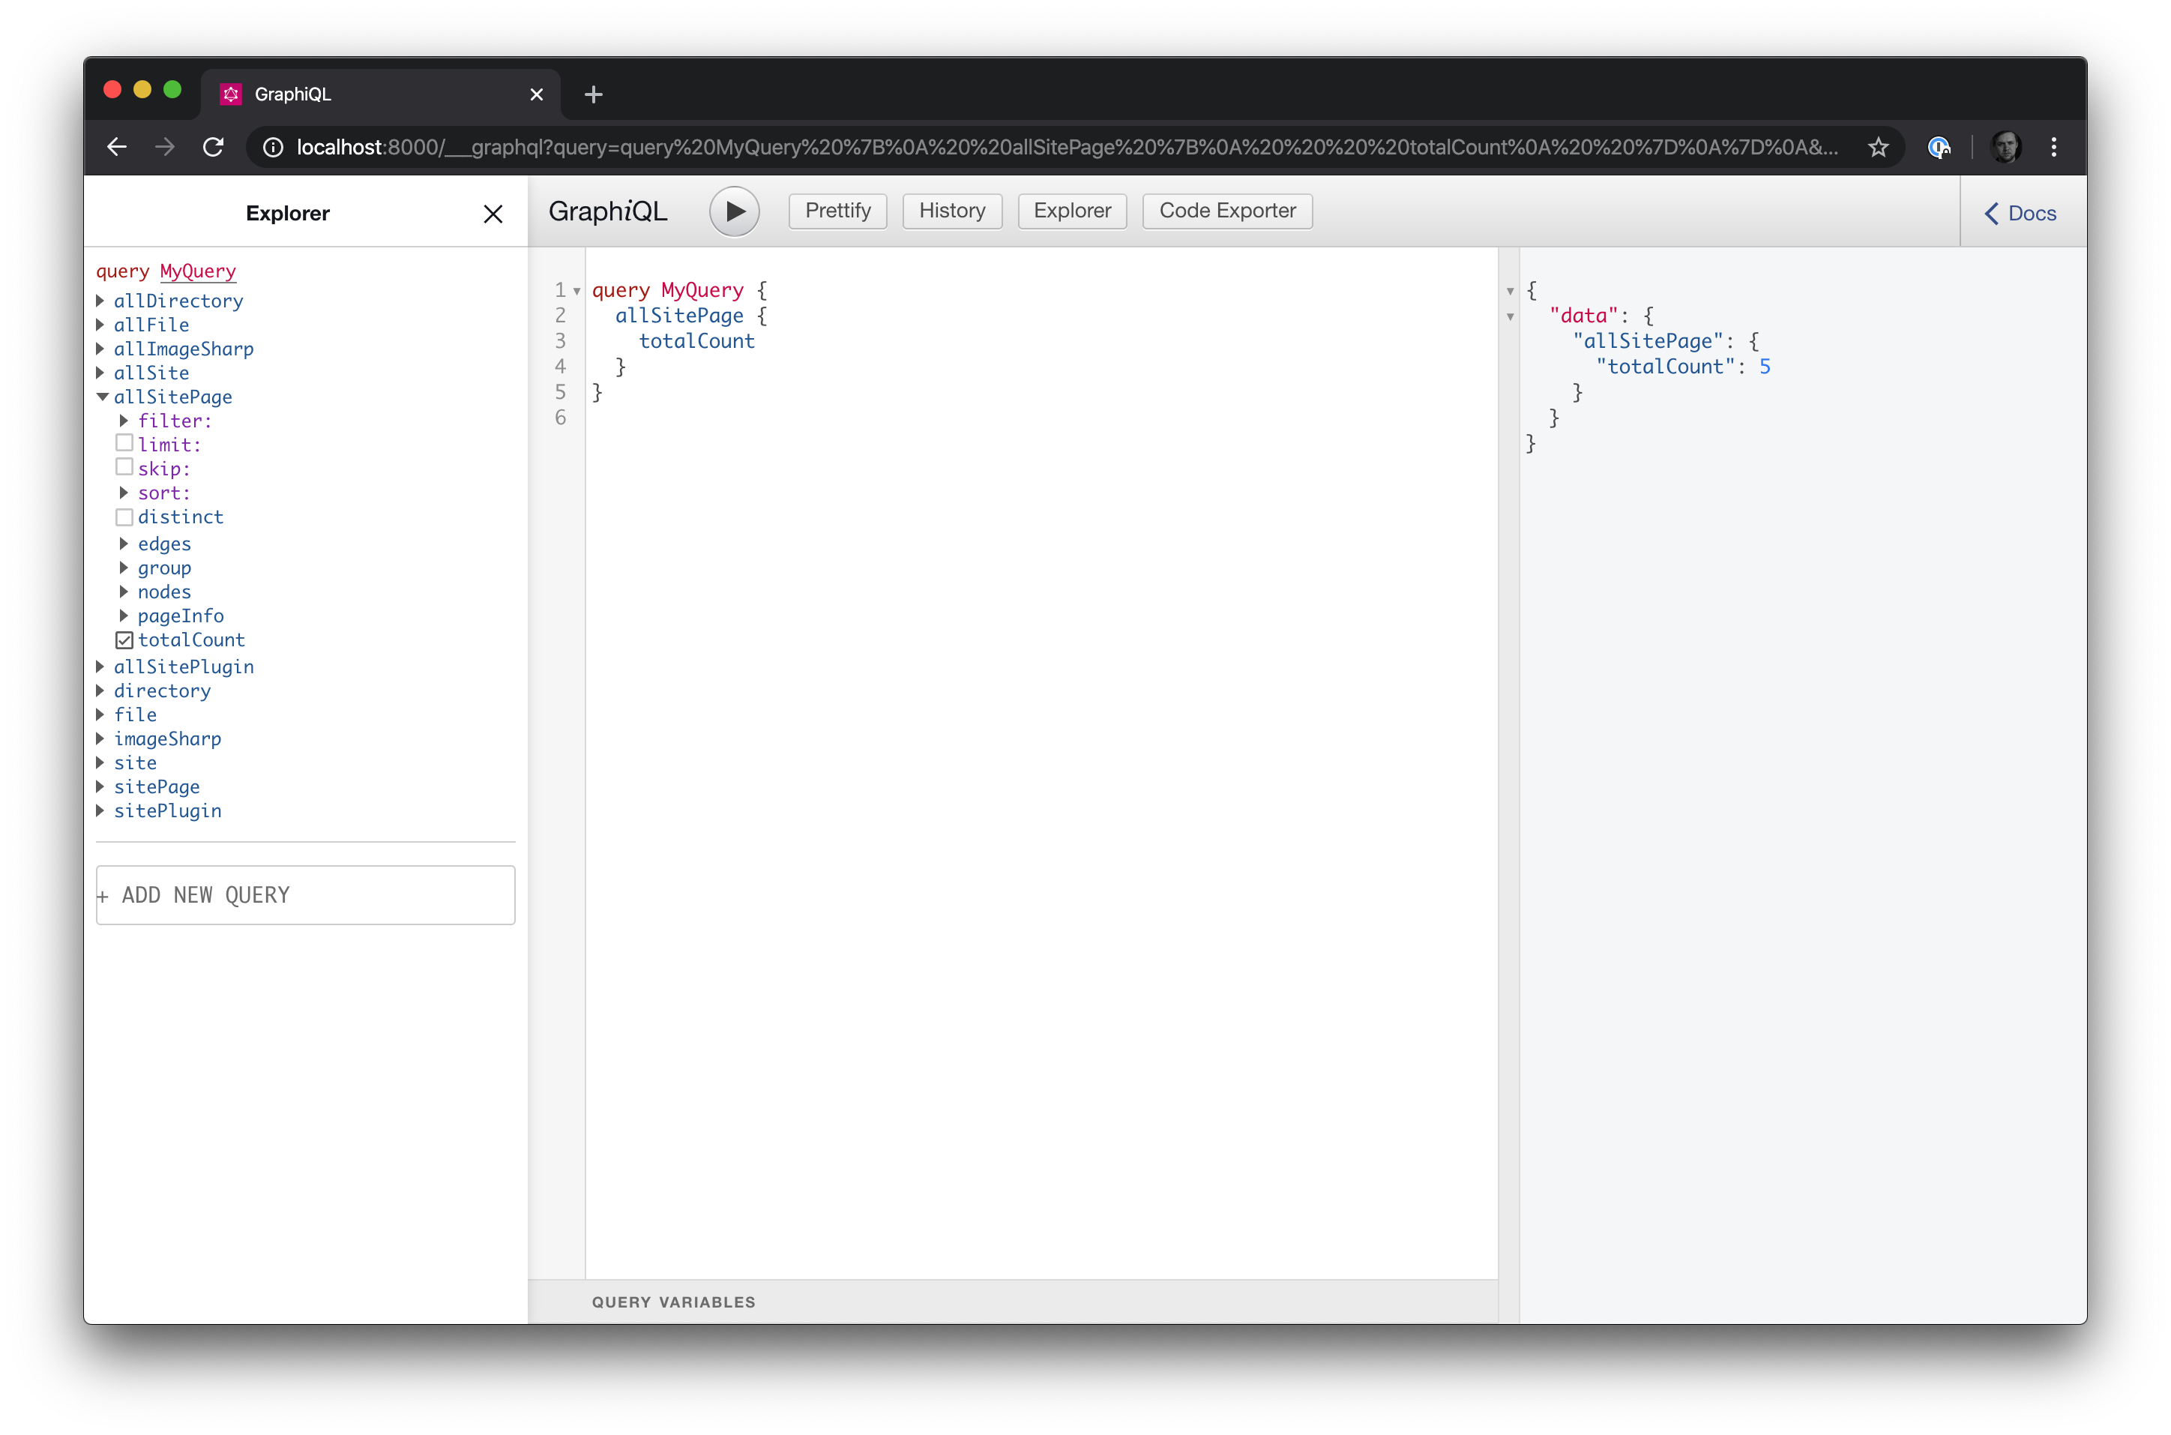This screenshot has height=1435, width=2171.
Task: Open the Chrome profile avatar
Action: pos(2005,146)
